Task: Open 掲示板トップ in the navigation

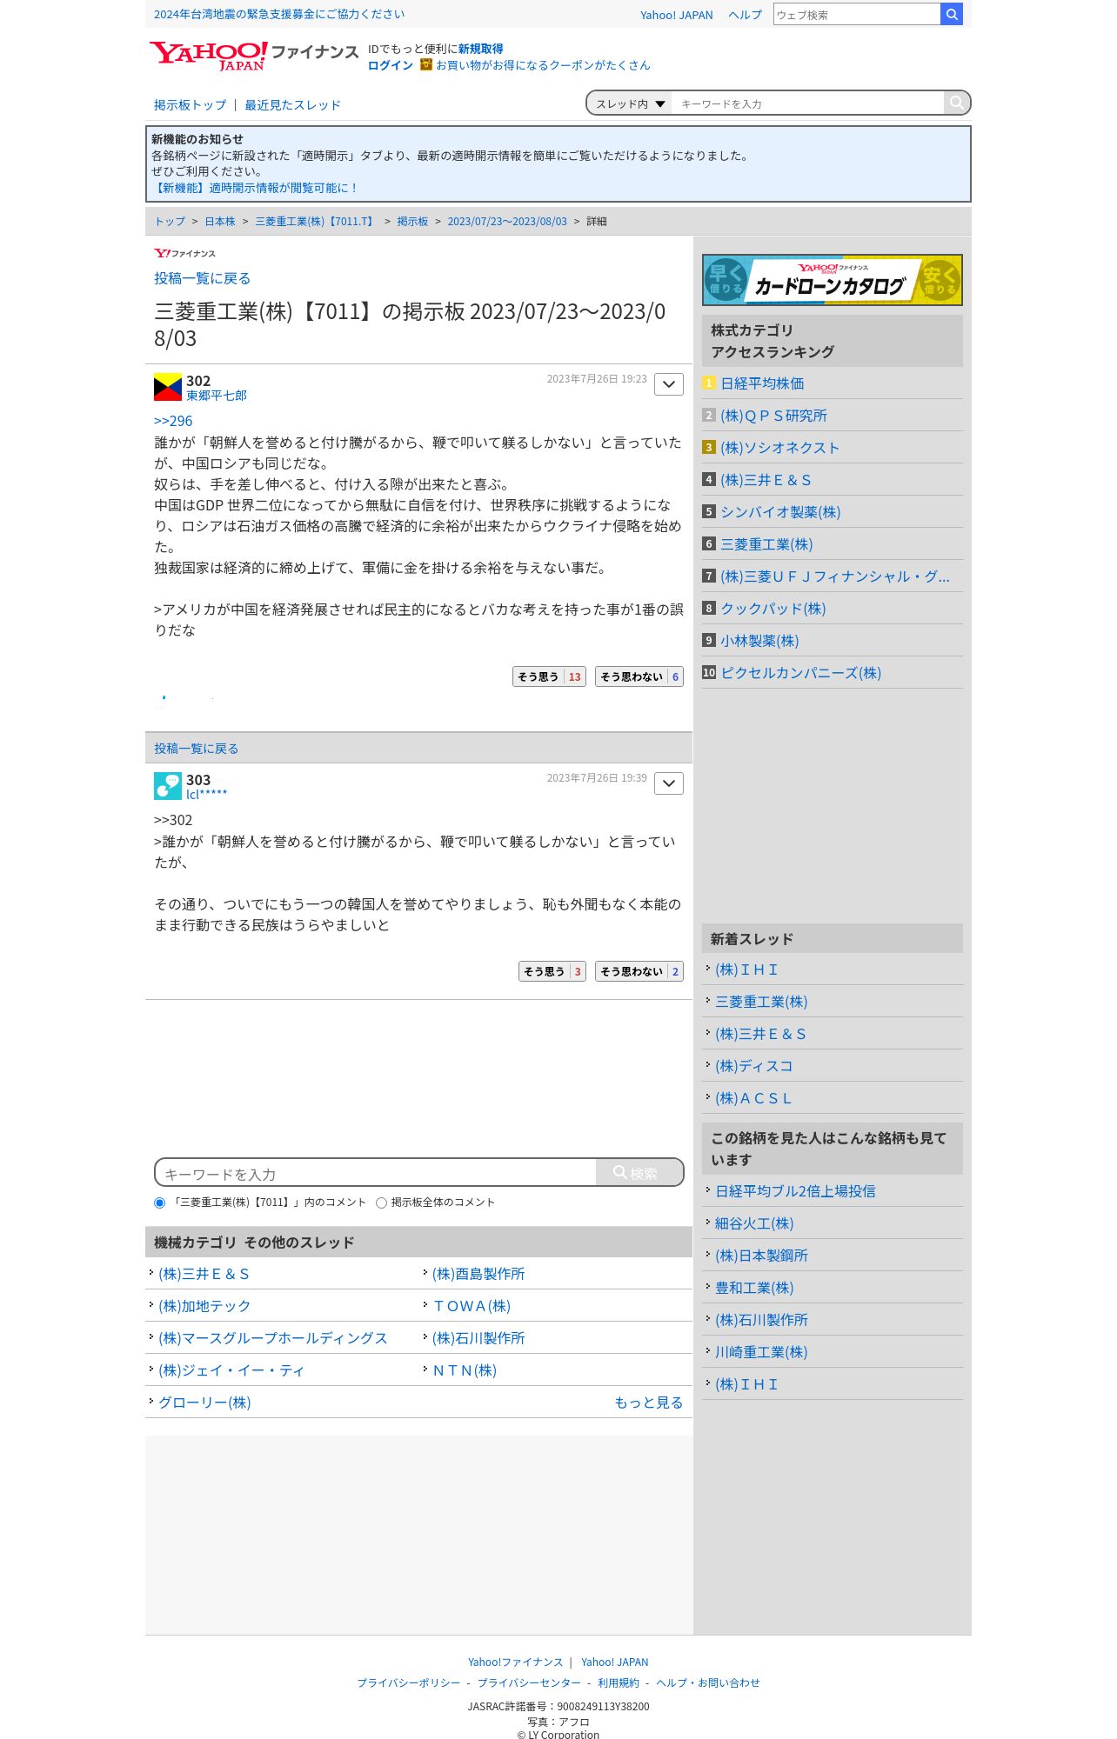Action: point(190,104)
